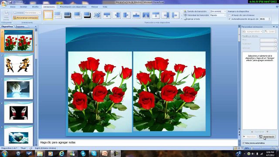Image resolution: width=279 pixels, height=157 pixels.
Task: Select slide 3 moon landscape thumbnail
Action: 18,89
